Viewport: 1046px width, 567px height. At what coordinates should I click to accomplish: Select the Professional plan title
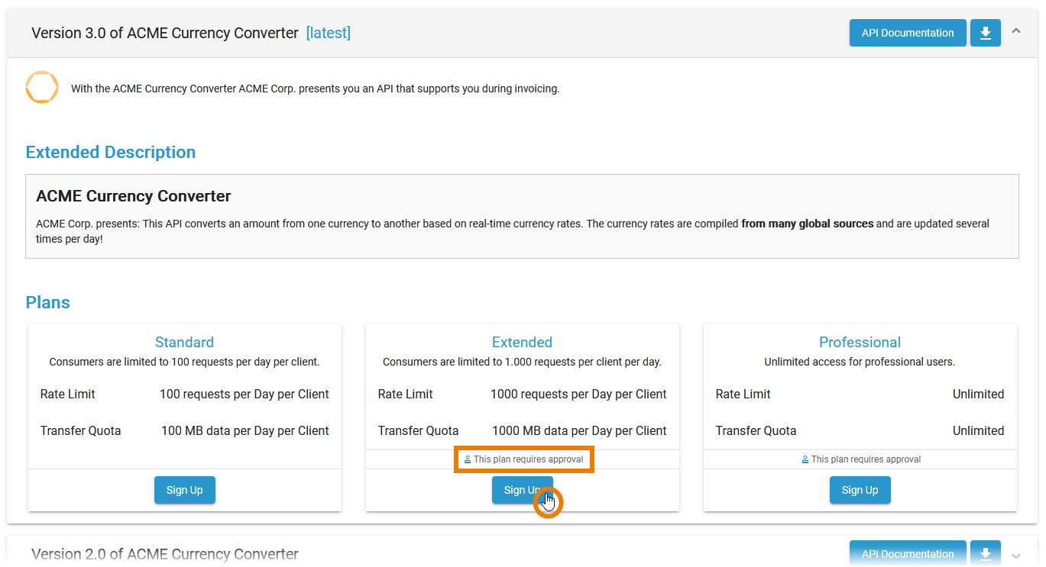point(860,342)
